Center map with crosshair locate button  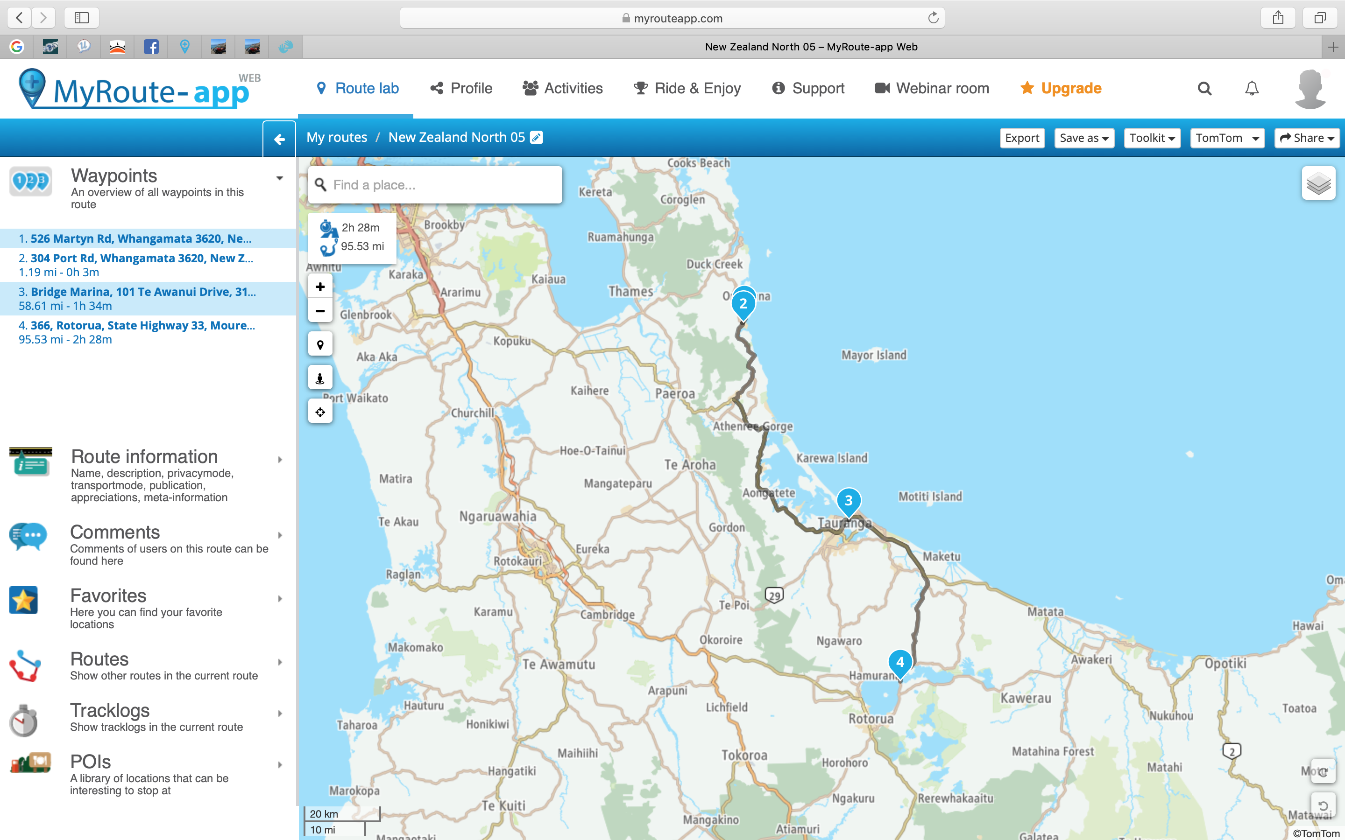320,412
